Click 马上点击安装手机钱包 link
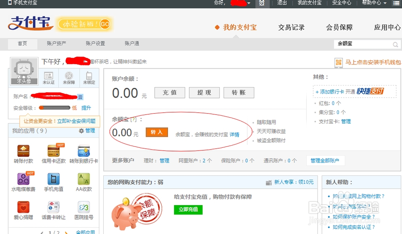Image resolution: width=402 pixels, height=234 pixels. click(373, 62)
